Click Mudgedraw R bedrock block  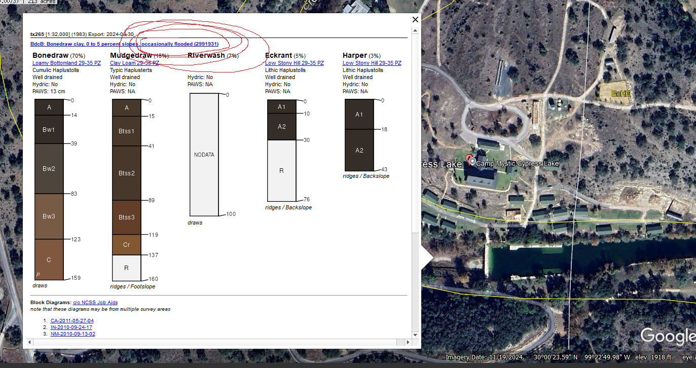[126, 268]
